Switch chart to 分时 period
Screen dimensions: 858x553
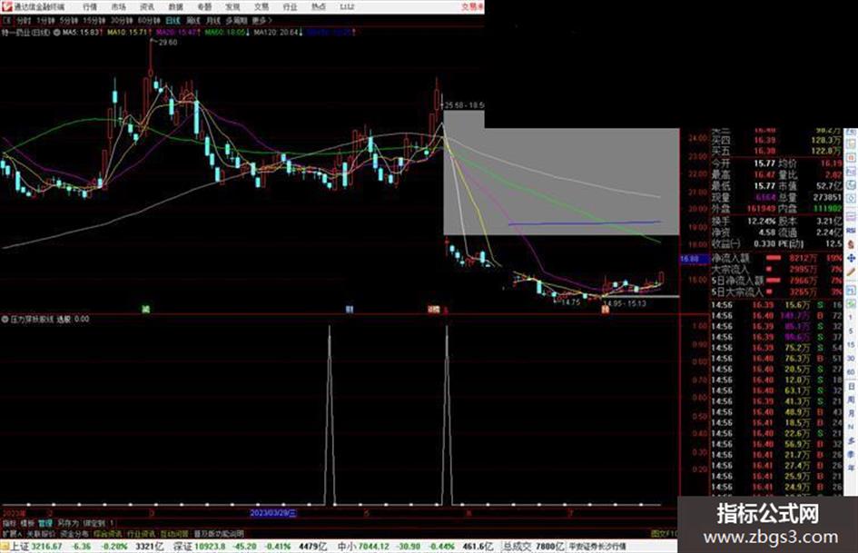pos(24,20)
